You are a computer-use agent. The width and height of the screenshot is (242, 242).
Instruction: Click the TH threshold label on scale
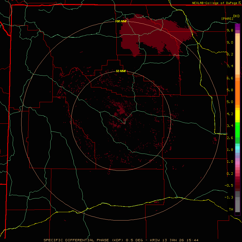231,209
